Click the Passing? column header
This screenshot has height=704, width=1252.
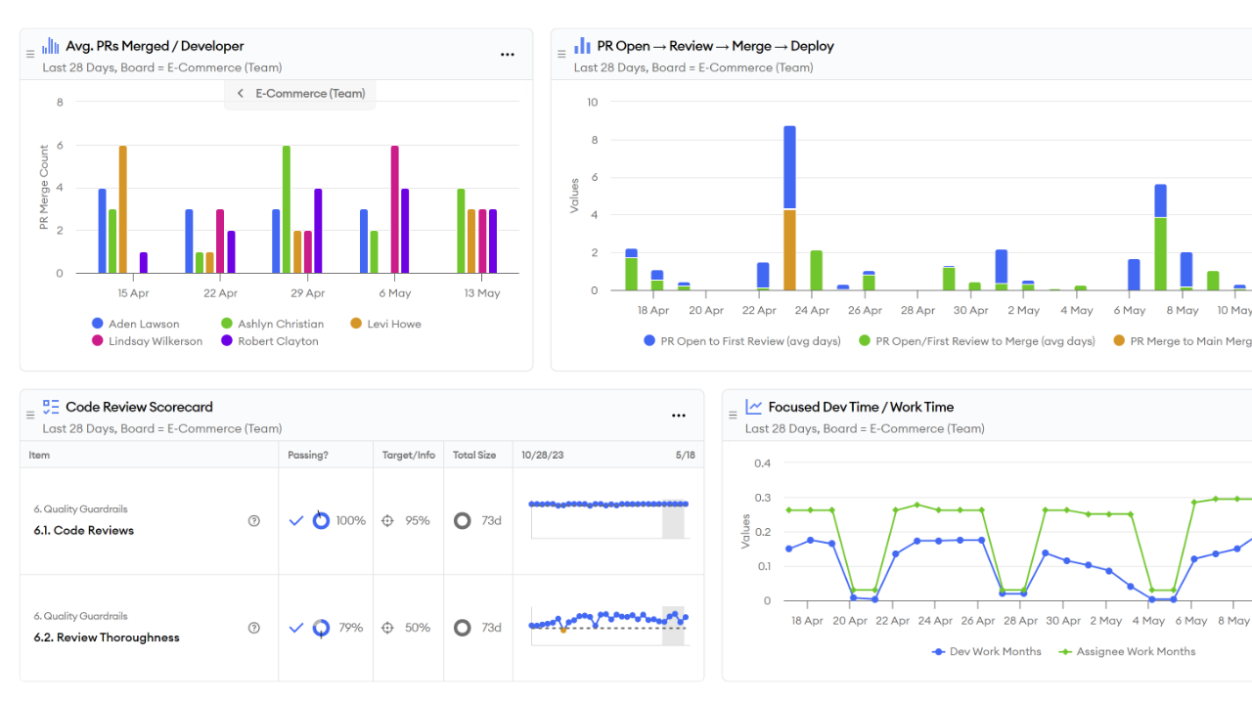coord(308,455)
